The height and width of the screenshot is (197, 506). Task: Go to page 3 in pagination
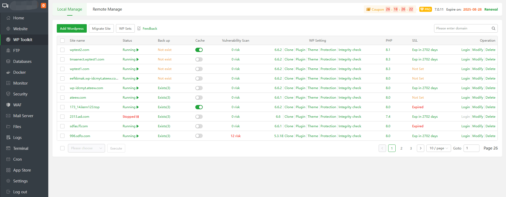(411, 148)
